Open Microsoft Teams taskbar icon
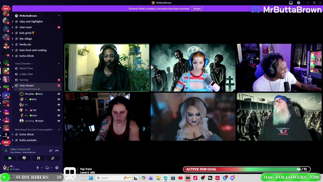The height and width of the screenshot is (182, 323). [x=151, y=178]
